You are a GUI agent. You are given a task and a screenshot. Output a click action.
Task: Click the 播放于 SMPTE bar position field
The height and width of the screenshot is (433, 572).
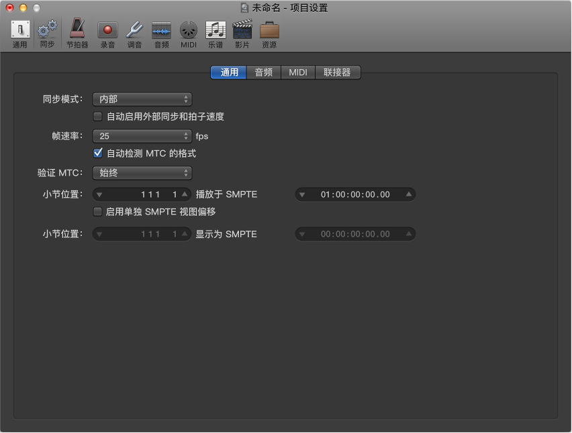(x=142, y=194)
